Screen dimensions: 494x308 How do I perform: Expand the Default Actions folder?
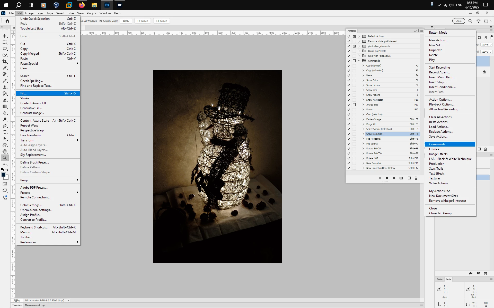[x=359, y=36]
